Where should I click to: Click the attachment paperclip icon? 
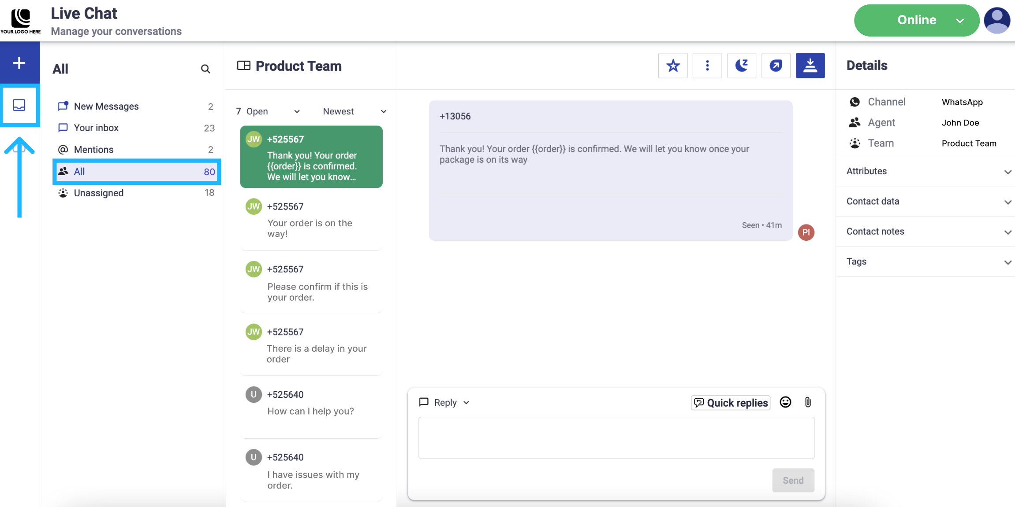(808, 402)
